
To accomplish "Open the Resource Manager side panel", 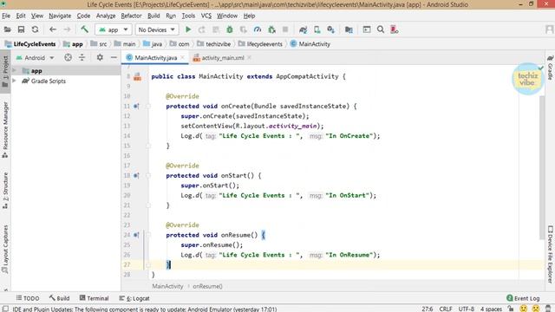I will pyautogui.click(x=5, y=129).
